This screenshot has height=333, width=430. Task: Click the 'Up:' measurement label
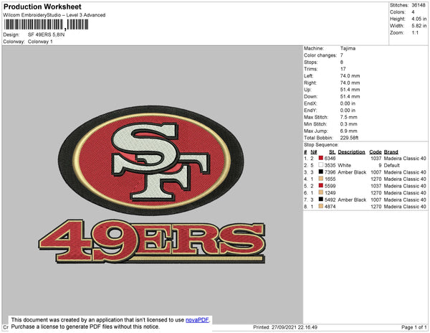[x=307, y=90]
